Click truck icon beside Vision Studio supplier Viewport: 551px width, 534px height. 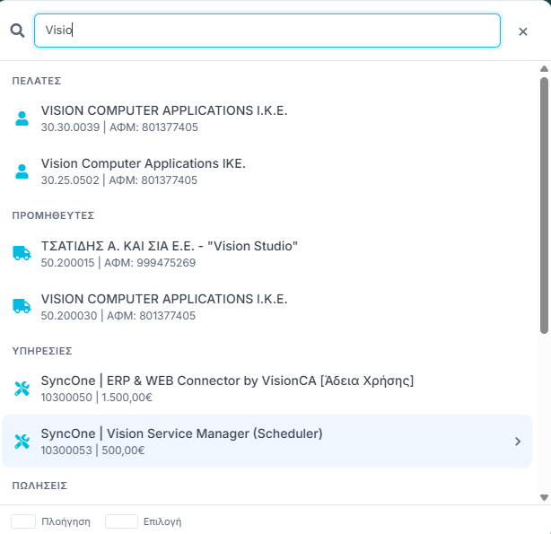pyautogui.click(x=22, y=253)
